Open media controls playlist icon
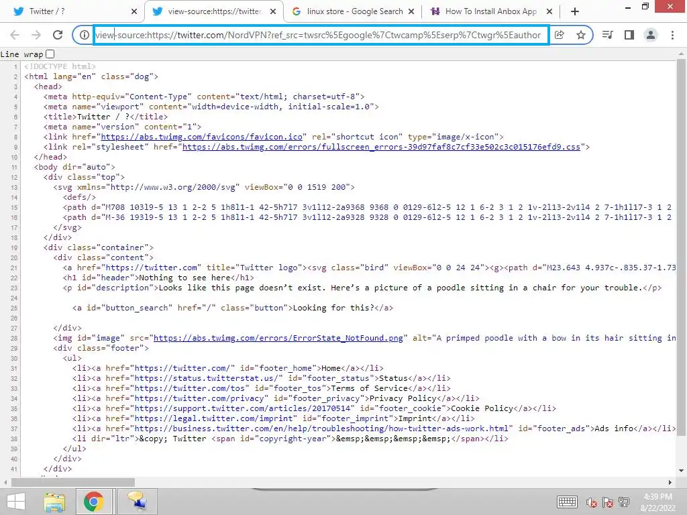The width and height of the screenshot is (687, 515). 608,35
